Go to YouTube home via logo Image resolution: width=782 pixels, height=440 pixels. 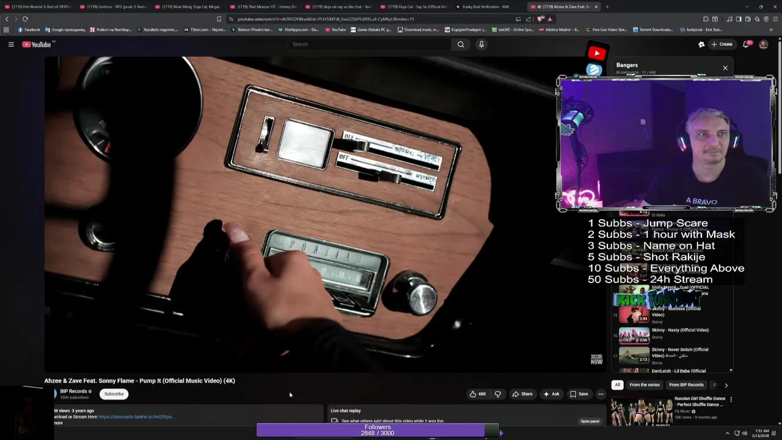coord(37,44)
